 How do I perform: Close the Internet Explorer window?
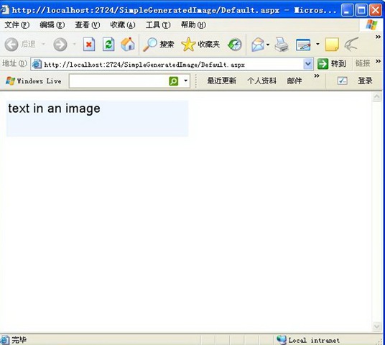click(x=376, y=10)
